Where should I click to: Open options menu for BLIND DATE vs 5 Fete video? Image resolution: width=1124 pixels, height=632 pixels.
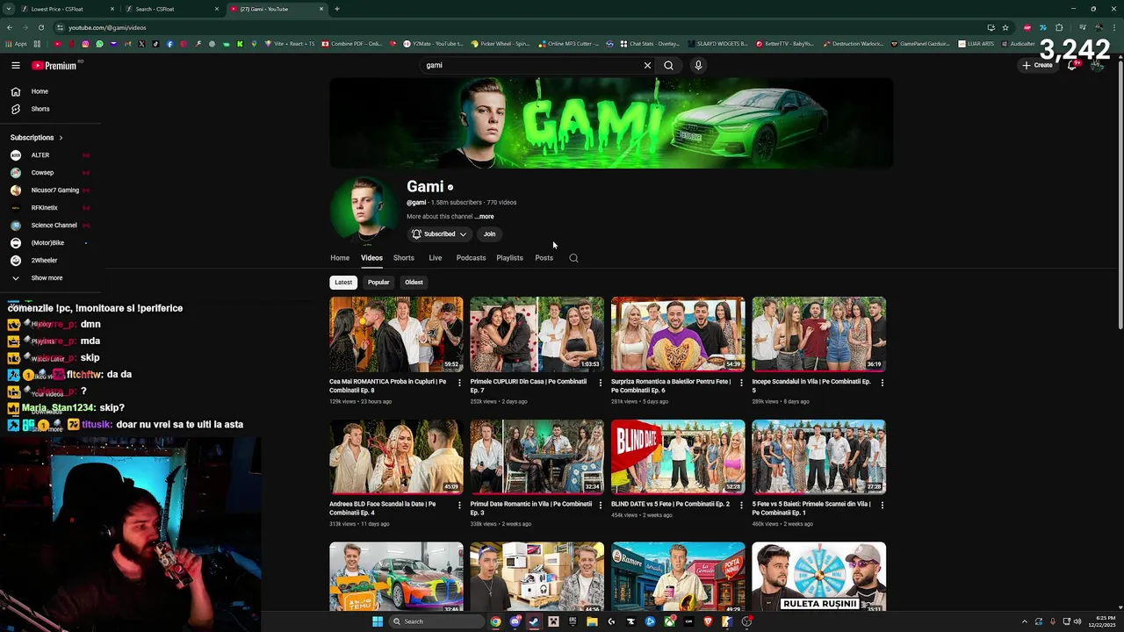pos(741,505)
